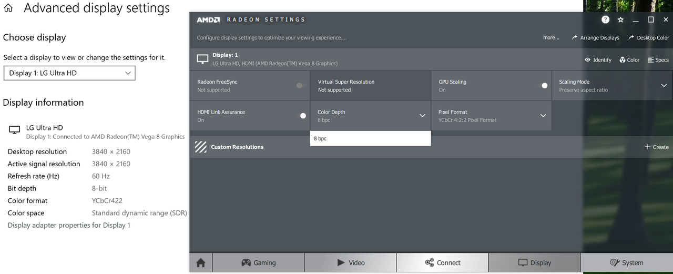
Task: Collapse the Color Depth dropdown
Action: [x=422, y=116]
